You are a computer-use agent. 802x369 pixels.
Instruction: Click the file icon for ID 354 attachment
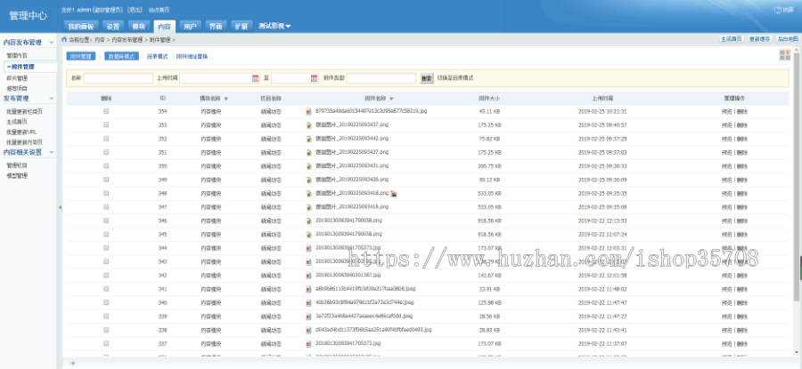309,112
